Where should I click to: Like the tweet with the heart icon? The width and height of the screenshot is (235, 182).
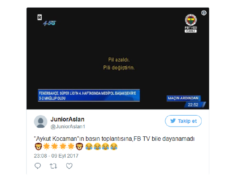(x=69, y=166)
